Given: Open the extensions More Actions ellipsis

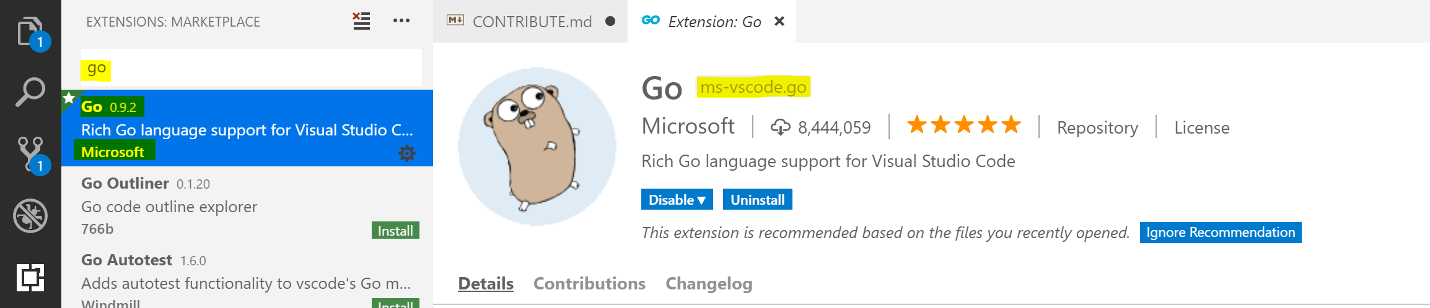Looking at the screenshot, I should point(401,21).
